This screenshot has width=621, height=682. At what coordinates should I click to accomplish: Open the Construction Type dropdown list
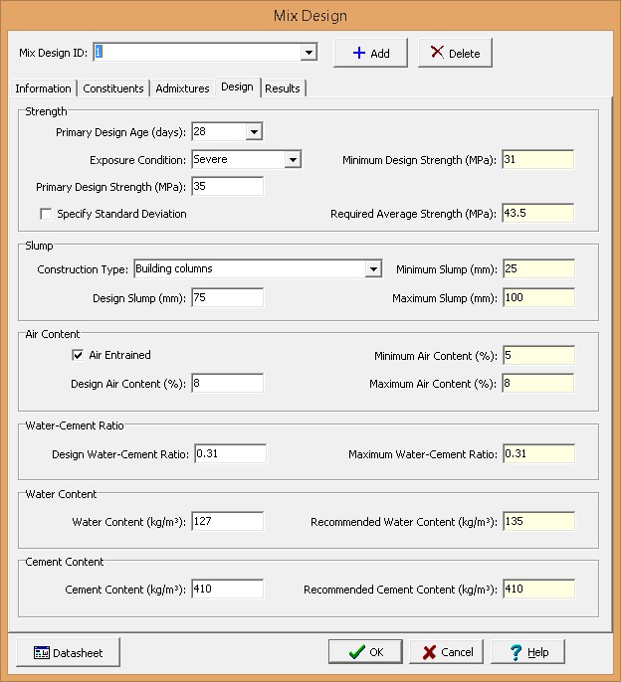click(373, 269)
